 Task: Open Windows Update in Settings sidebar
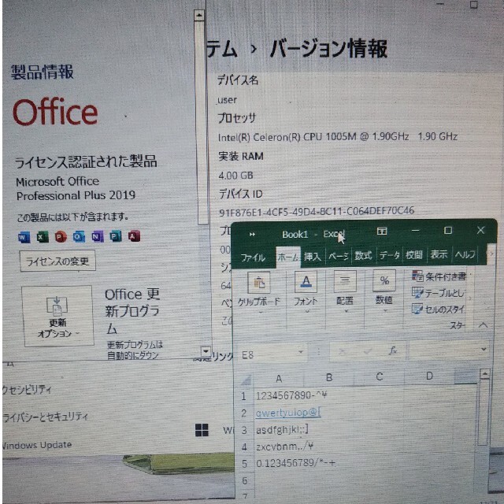(x=36, y=445)
